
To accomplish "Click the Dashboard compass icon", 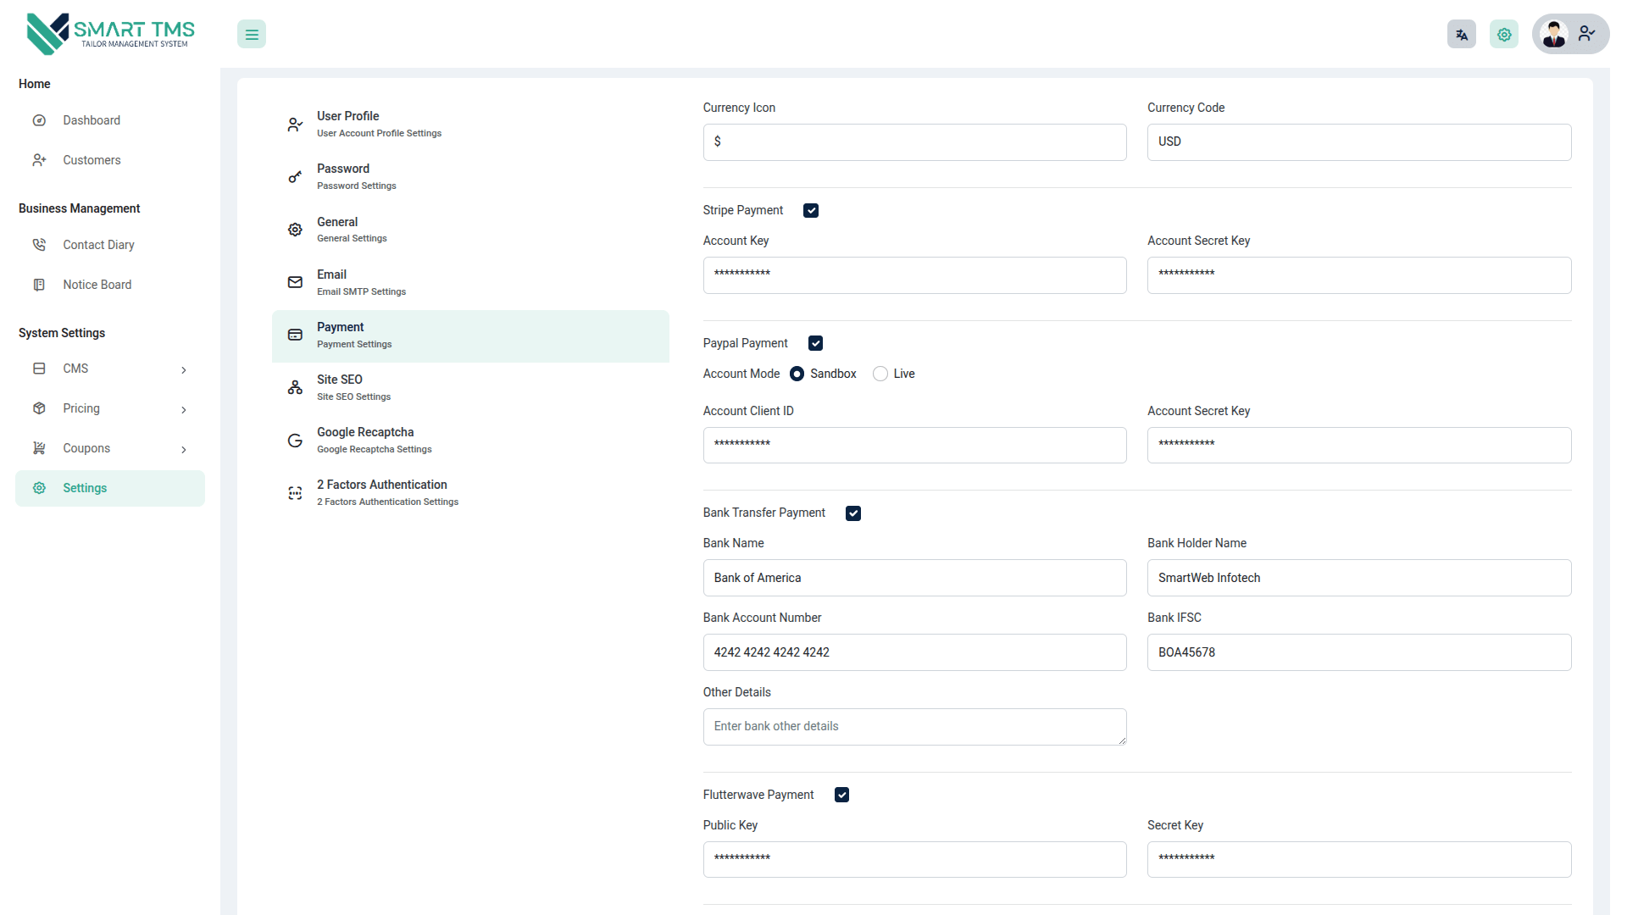I will tap(39, 120).
